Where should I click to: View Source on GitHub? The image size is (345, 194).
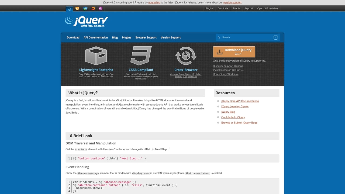(228, 70)
